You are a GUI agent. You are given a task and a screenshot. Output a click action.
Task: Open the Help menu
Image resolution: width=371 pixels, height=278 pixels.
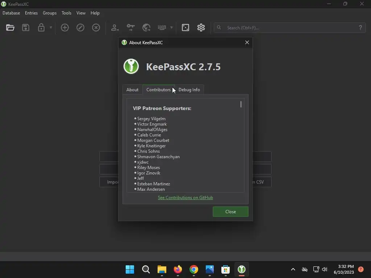tap(95, 13)
